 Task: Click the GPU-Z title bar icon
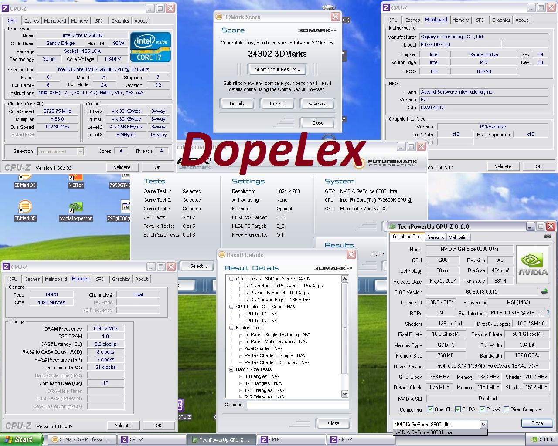click(x=392, y=226)
